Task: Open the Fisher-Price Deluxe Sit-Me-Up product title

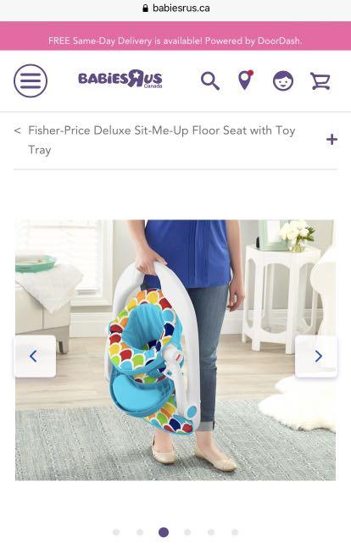Action: point(162,140)
